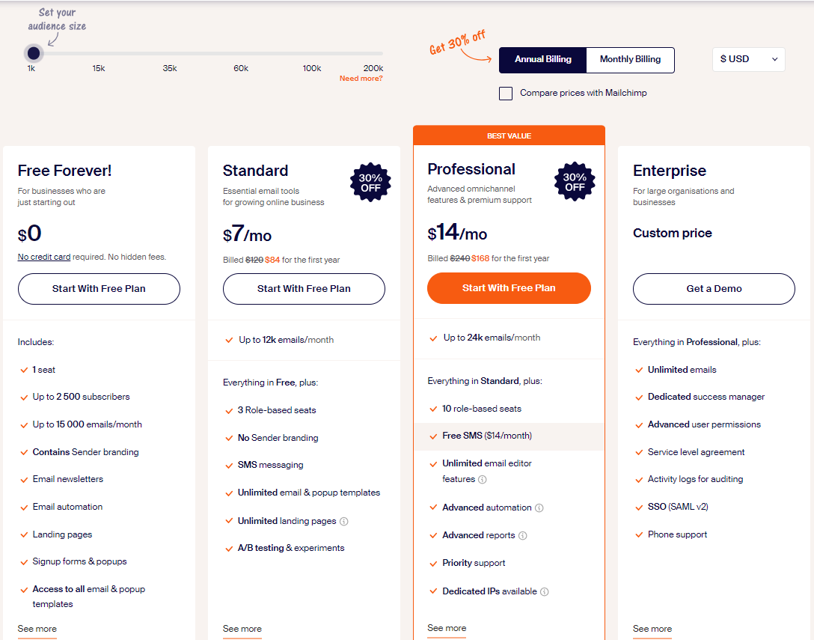Select Annual Billing option
The height and width of the screenshot is (640, 814).
543,60
